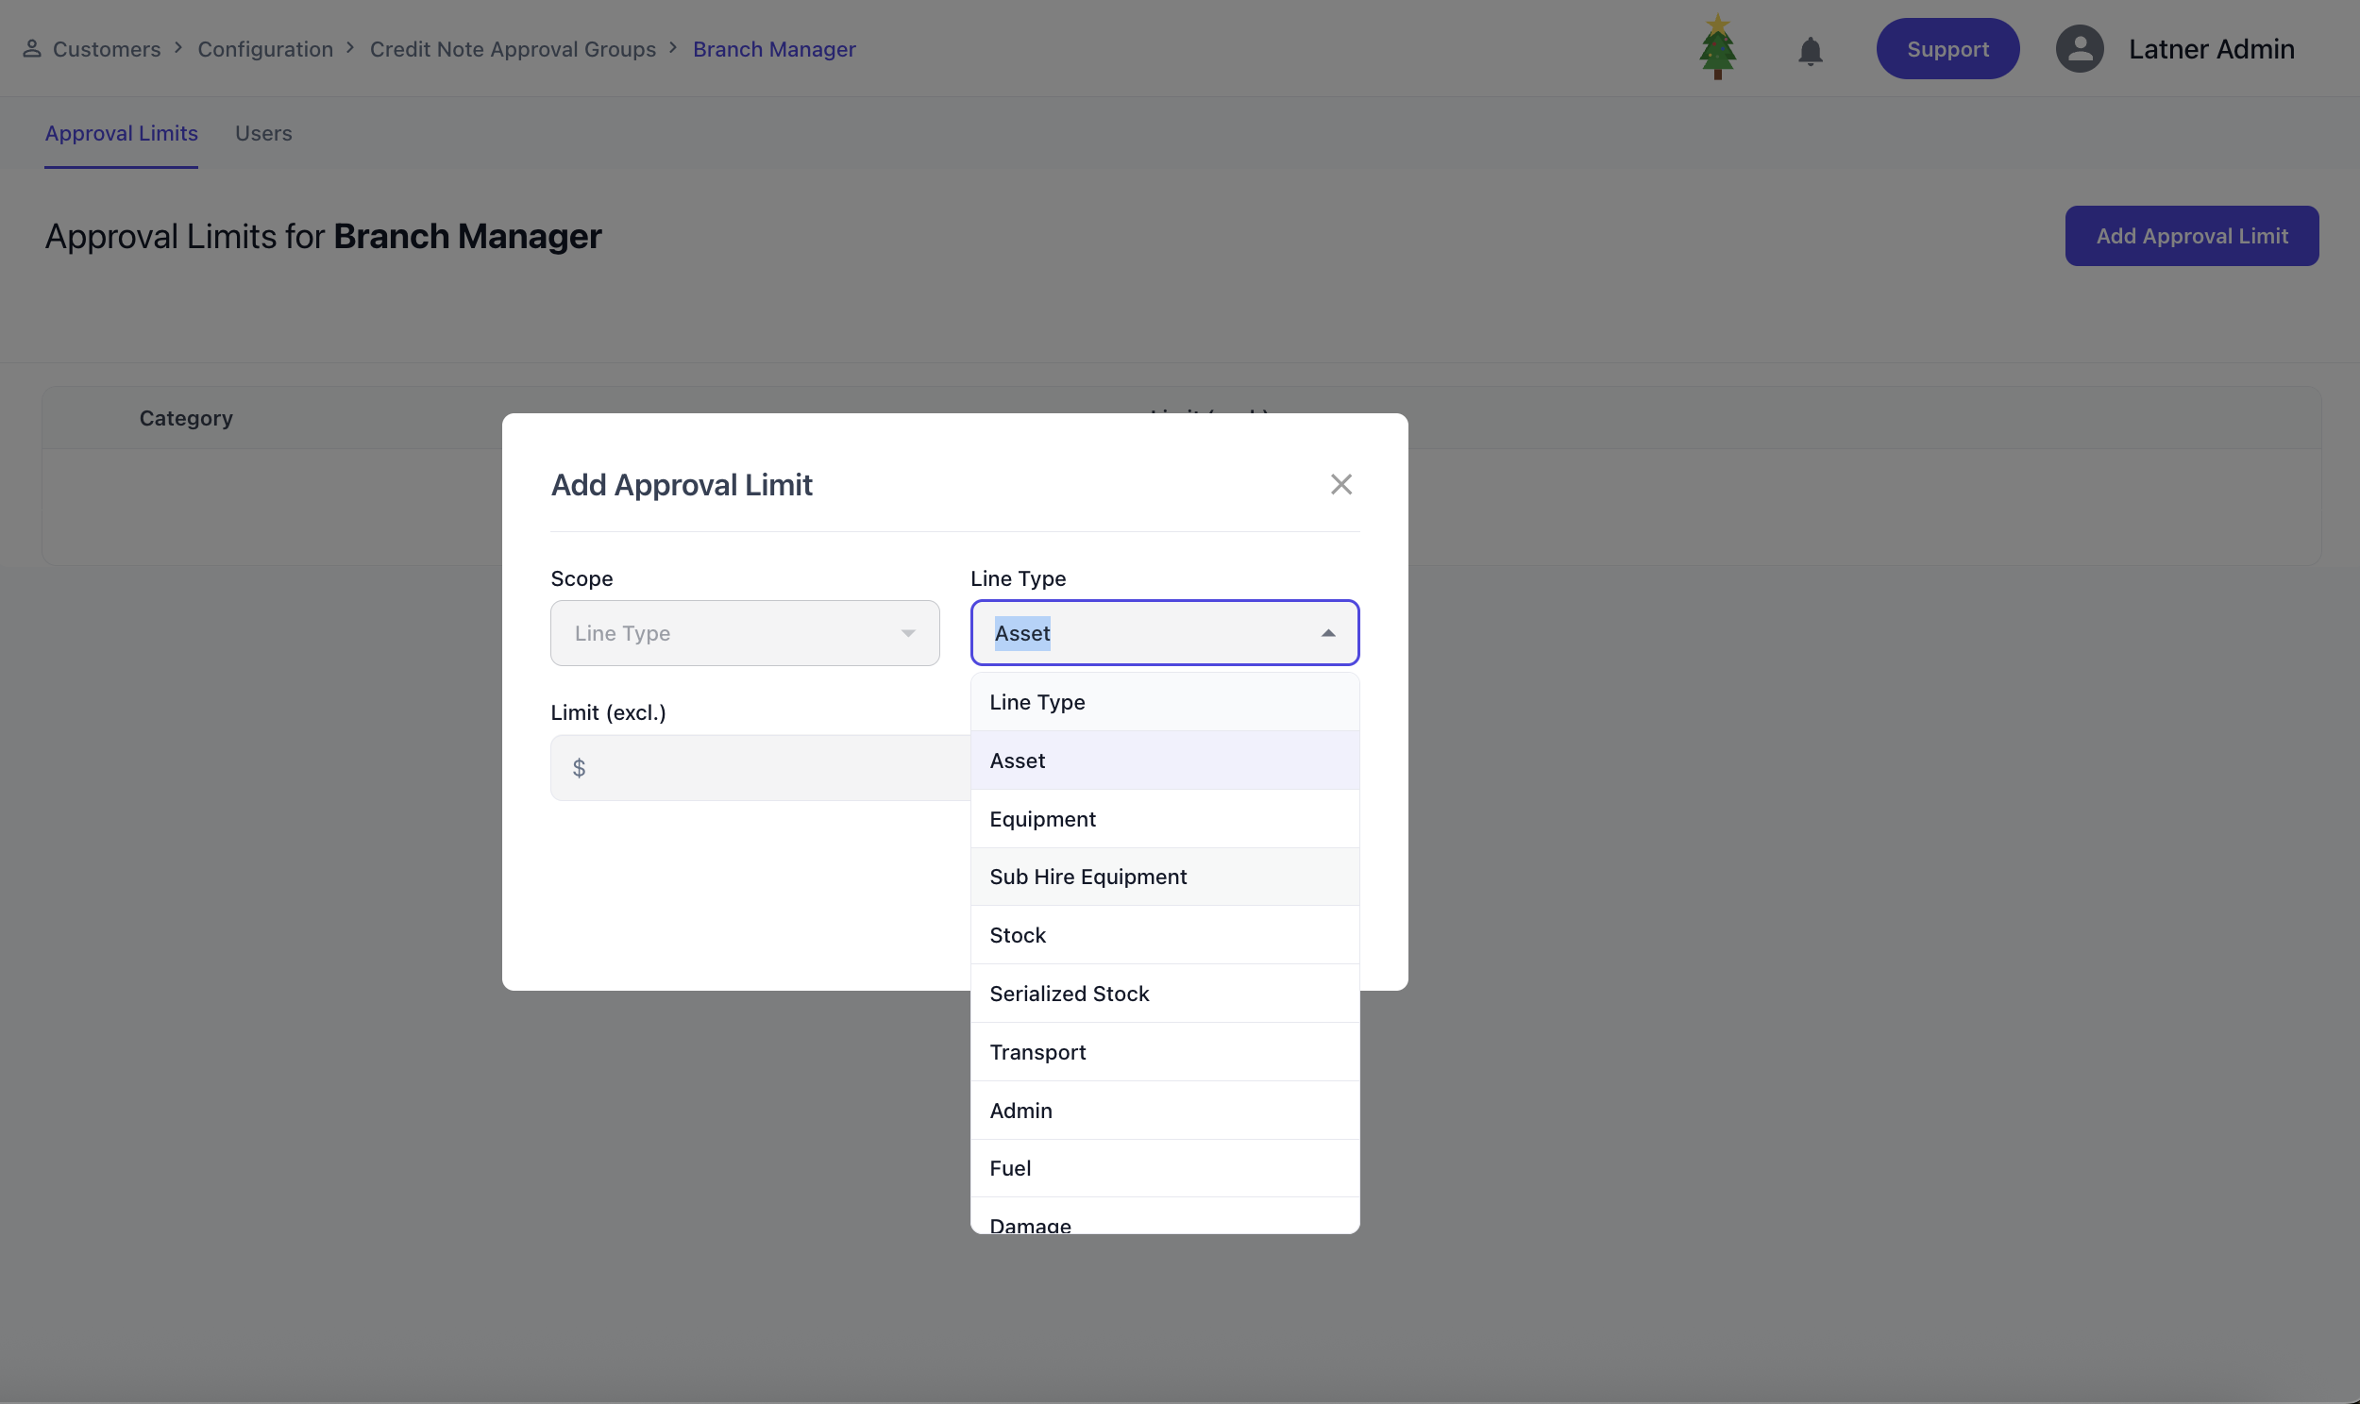Select the Stock option
Screen dimensions: 2360x1404
[x=1018, y=936]
